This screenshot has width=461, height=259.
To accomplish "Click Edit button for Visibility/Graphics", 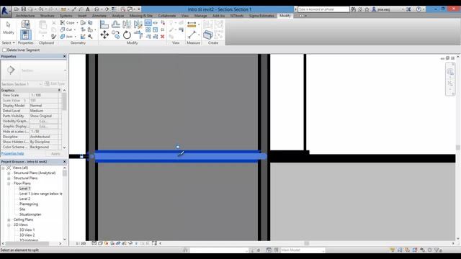I will click(43, 121).
